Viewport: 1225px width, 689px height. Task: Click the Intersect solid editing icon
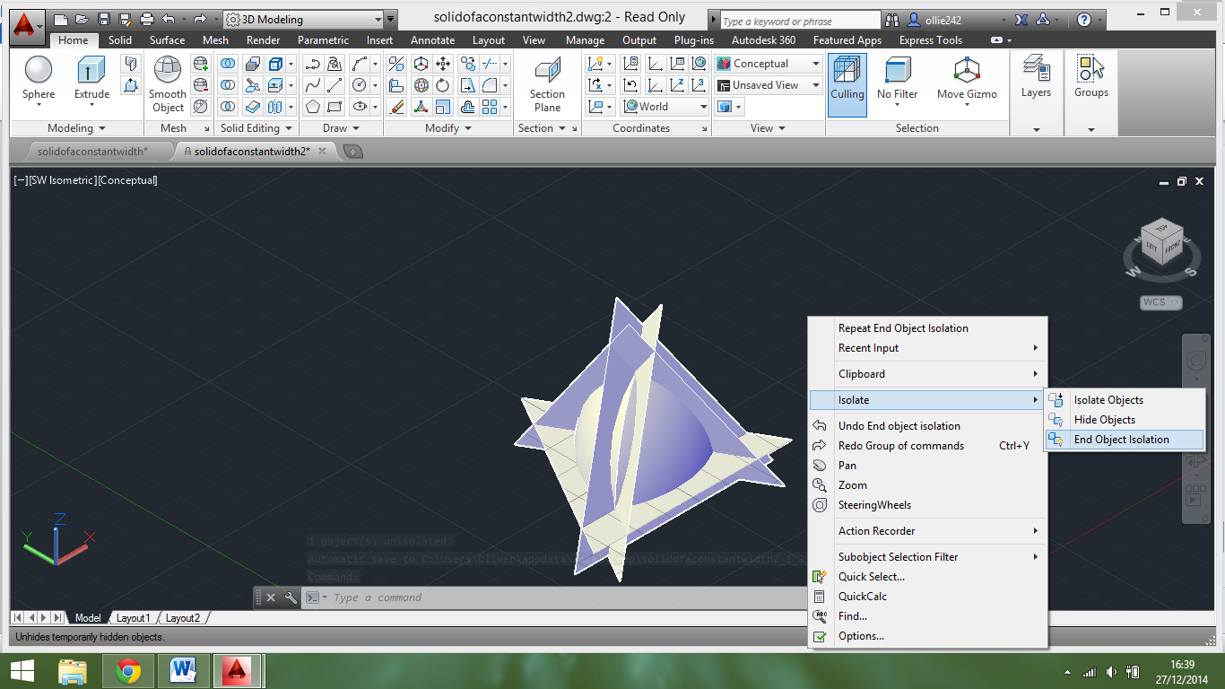(x=229, y=107)
